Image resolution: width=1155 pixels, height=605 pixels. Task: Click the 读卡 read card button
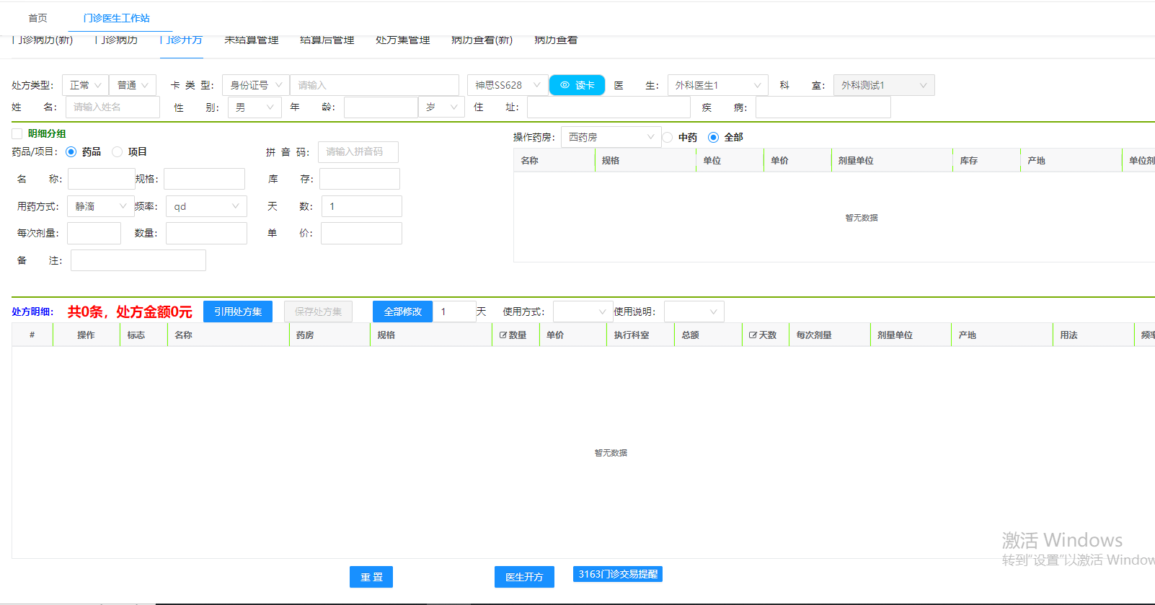click(x=577, y=85)
